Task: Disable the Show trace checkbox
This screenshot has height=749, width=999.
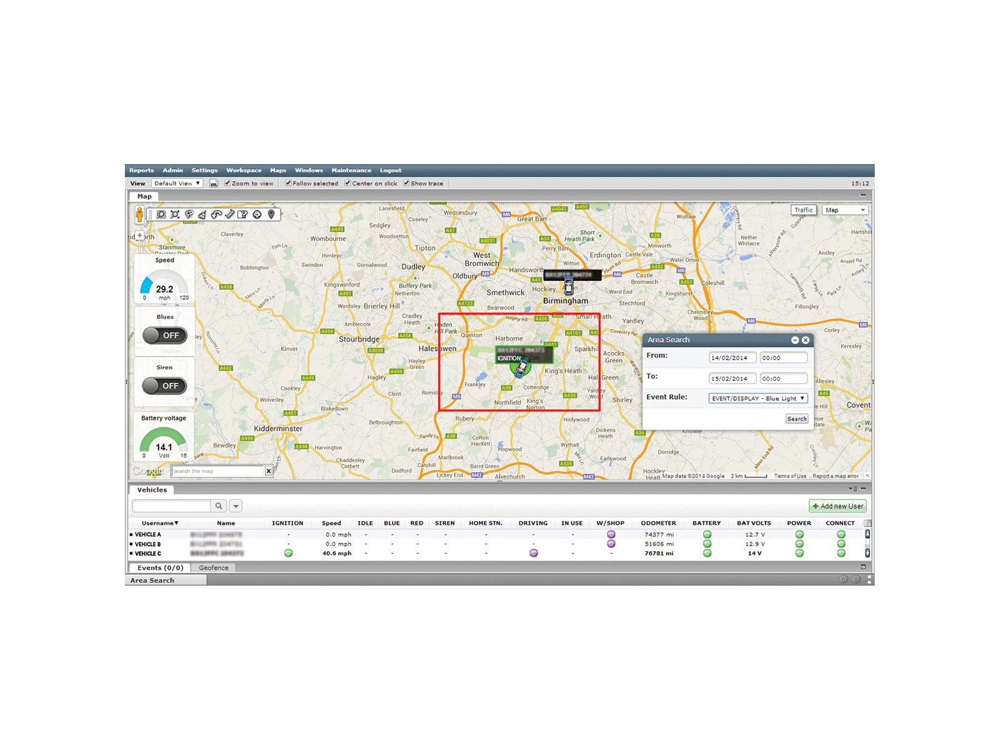Action: pos(406,184)
